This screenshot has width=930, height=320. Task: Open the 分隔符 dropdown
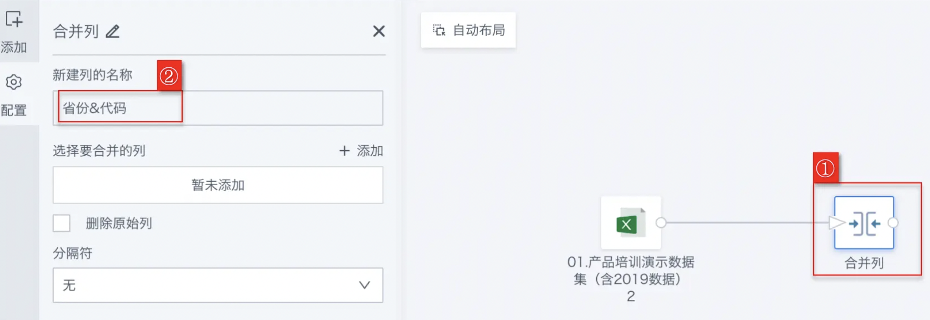coord(218,285)
